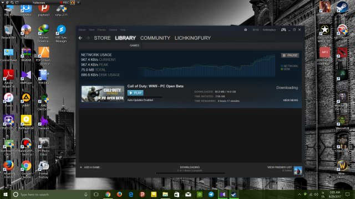Open Steam desktop shortcut at top right
Viewport: 355px width, 199px height.
coord(342,9)
